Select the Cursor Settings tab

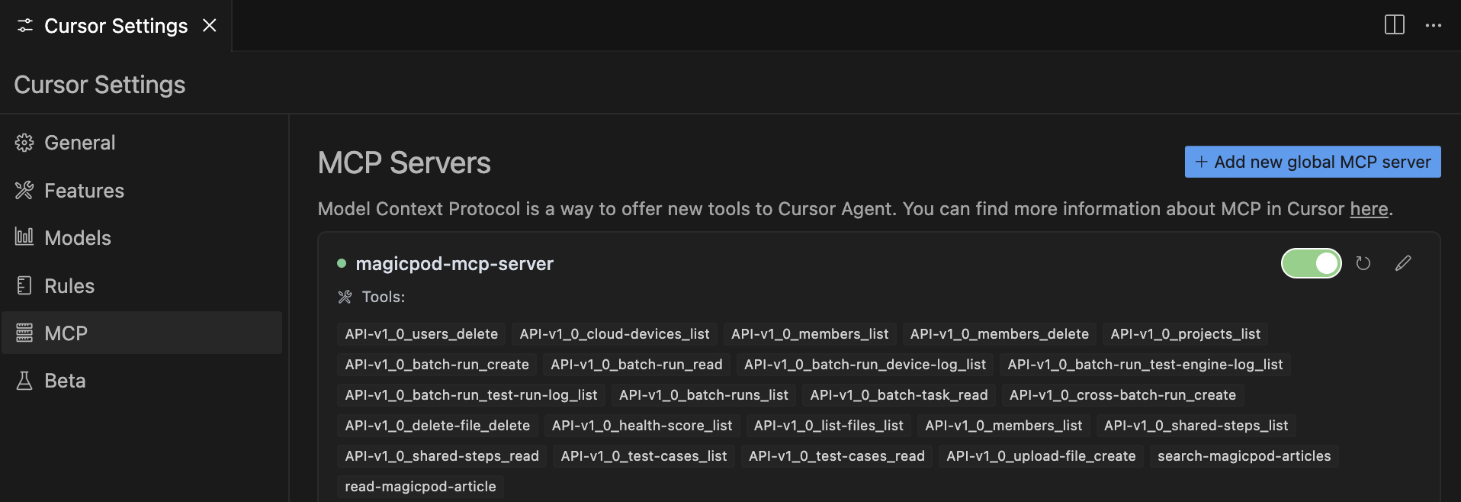pos(116,26)
